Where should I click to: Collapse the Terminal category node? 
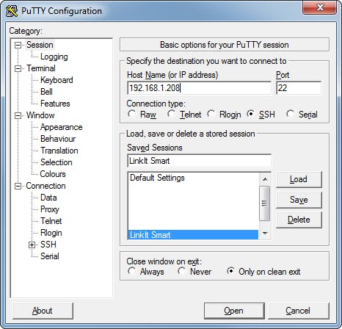coord(18,68)
